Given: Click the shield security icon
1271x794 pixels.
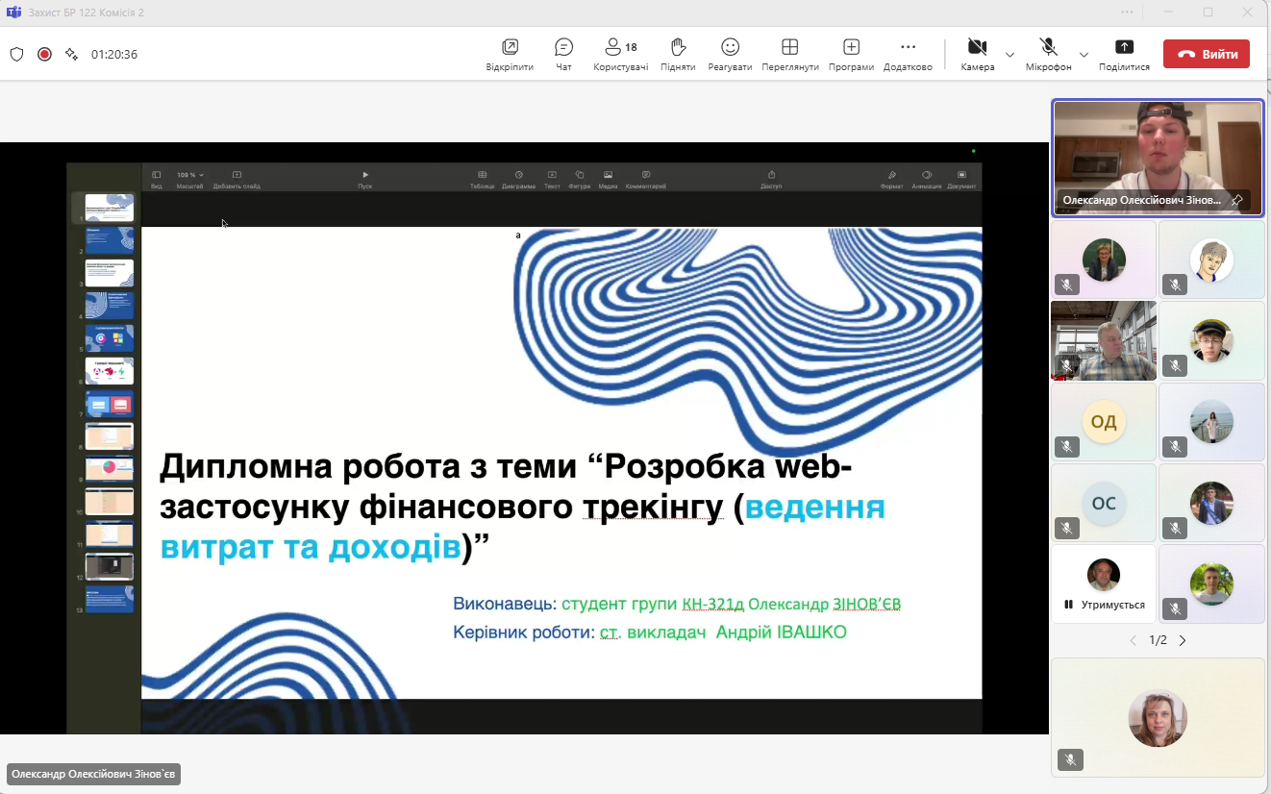Looking at the screenshot, I should click(16, 54).
